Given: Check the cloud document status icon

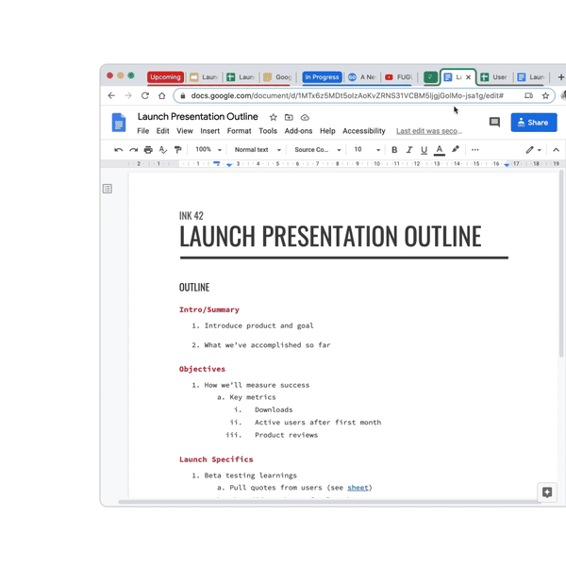Looking at the screenshot, I should coord(305,117).
